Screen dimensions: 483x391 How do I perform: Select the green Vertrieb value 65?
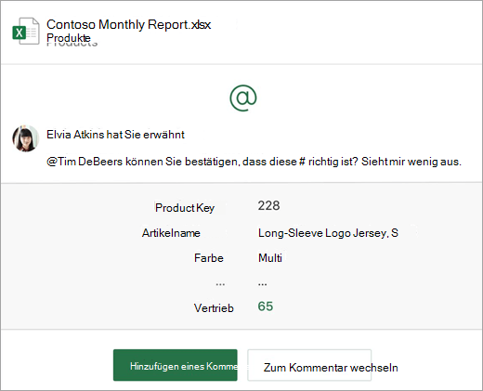pyautogui.click(x=266, y=306)
